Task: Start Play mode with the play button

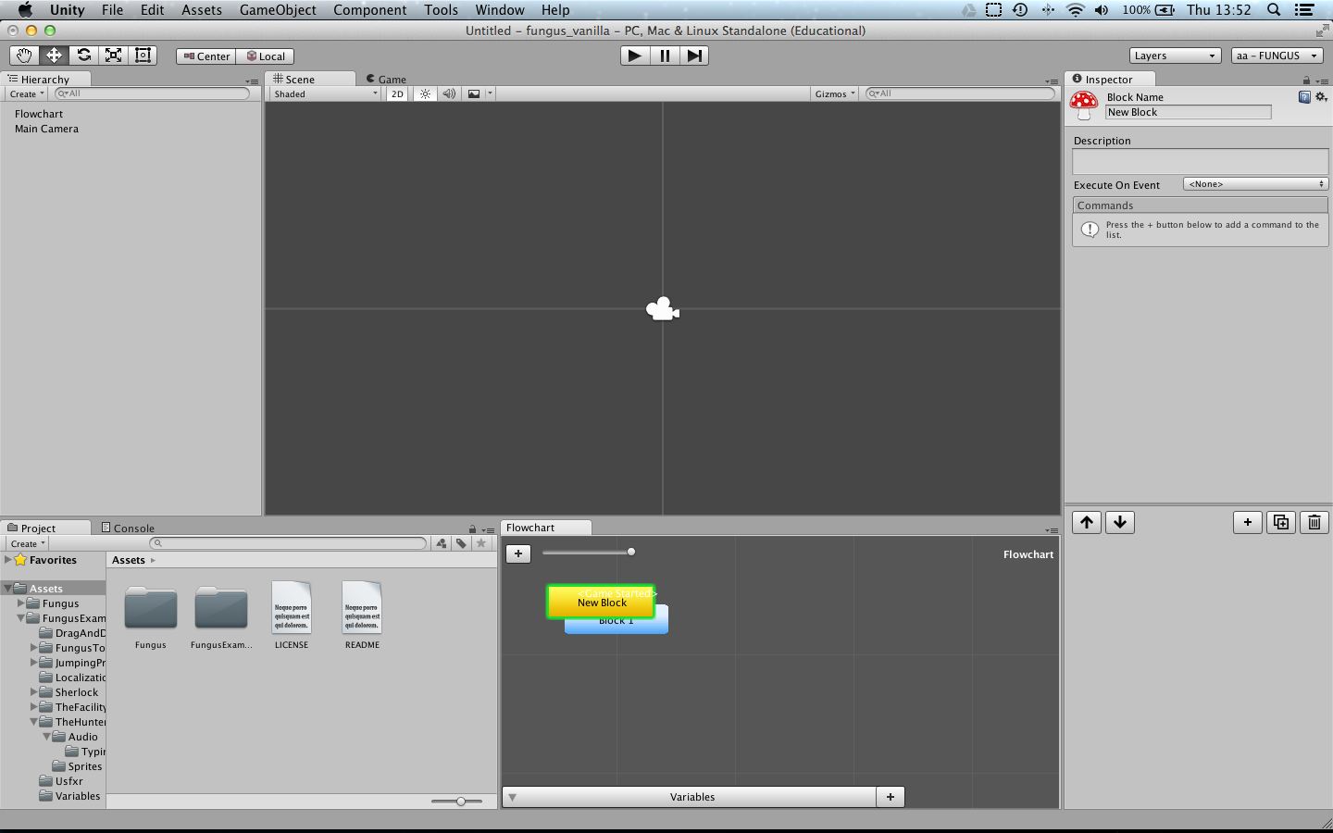Action: pos(634,56)
